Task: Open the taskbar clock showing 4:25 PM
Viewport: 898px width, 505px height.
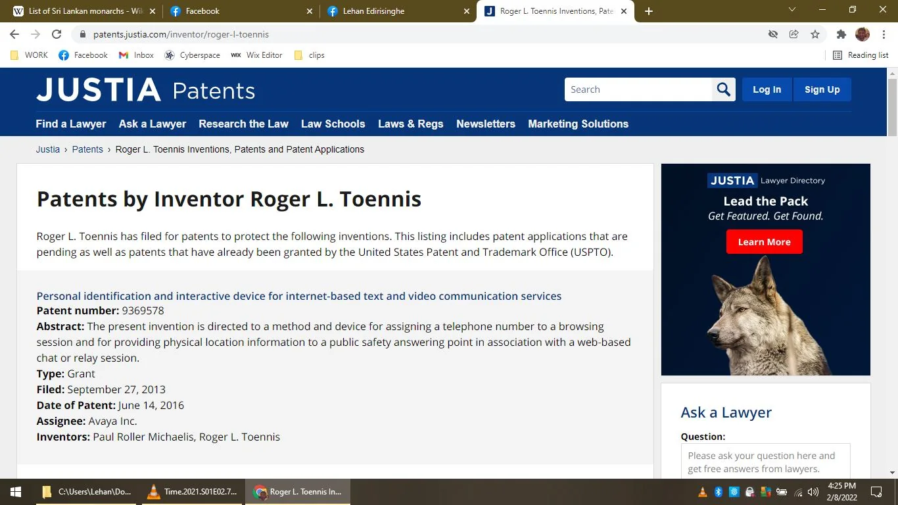Action: pyautogui.click(x=842, y=492)
